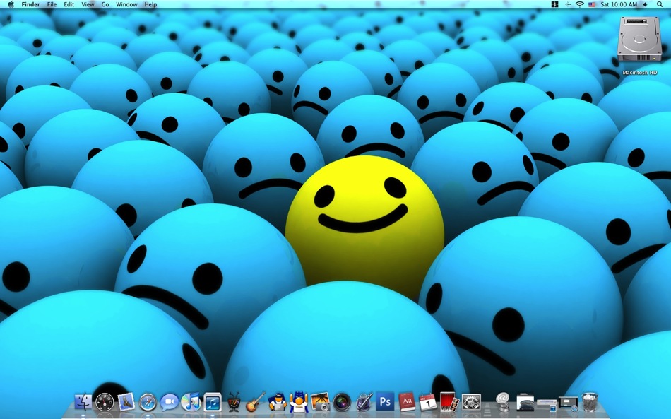Viewport: 671px width, 419px height.
Task: Open the minimized toolbar window in the Dock
Action: [x=547, y=404]
